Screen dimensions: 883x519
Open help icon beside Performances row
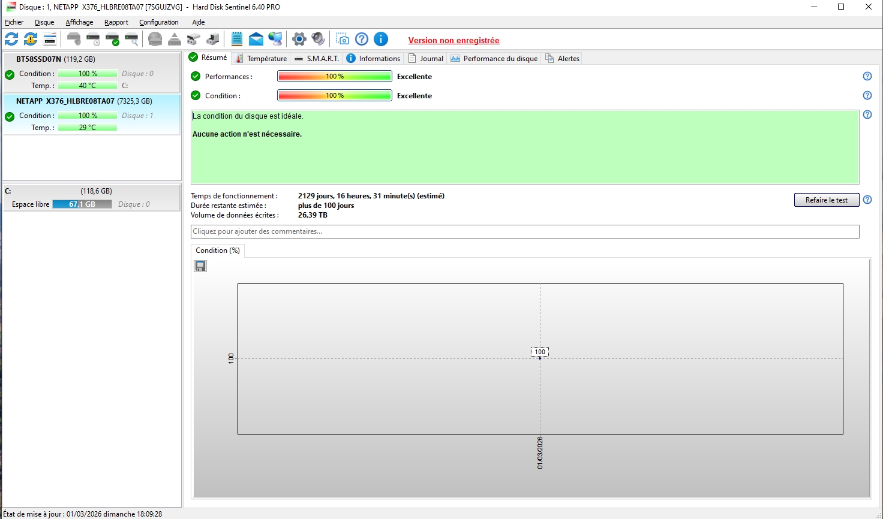pyautogui.click(x=867, y=76)
